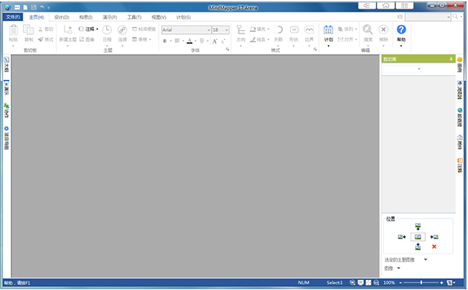Click the search input field at top right
Viewport: 468px width, 290px height.
pyautogui.click(x=428, y=17)
